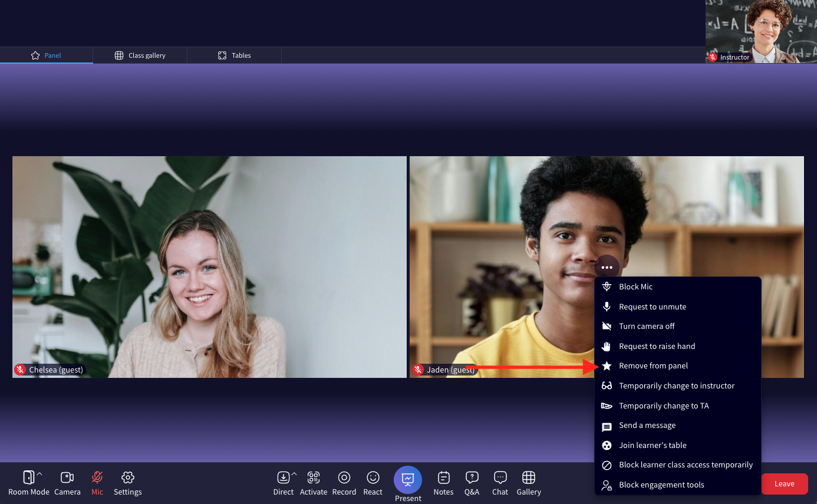The image size is (817, 504).
Task: Click the Instructor video thumbnail
Action: [x=761, y=31]
